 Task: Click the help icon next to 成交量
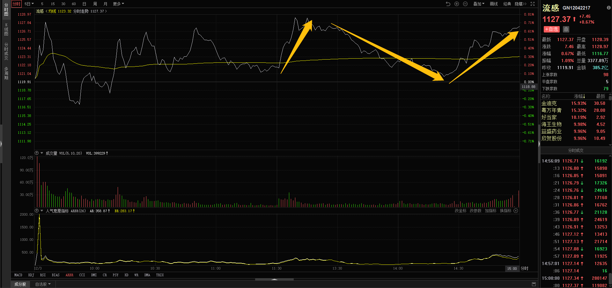[x=37, y=153]
